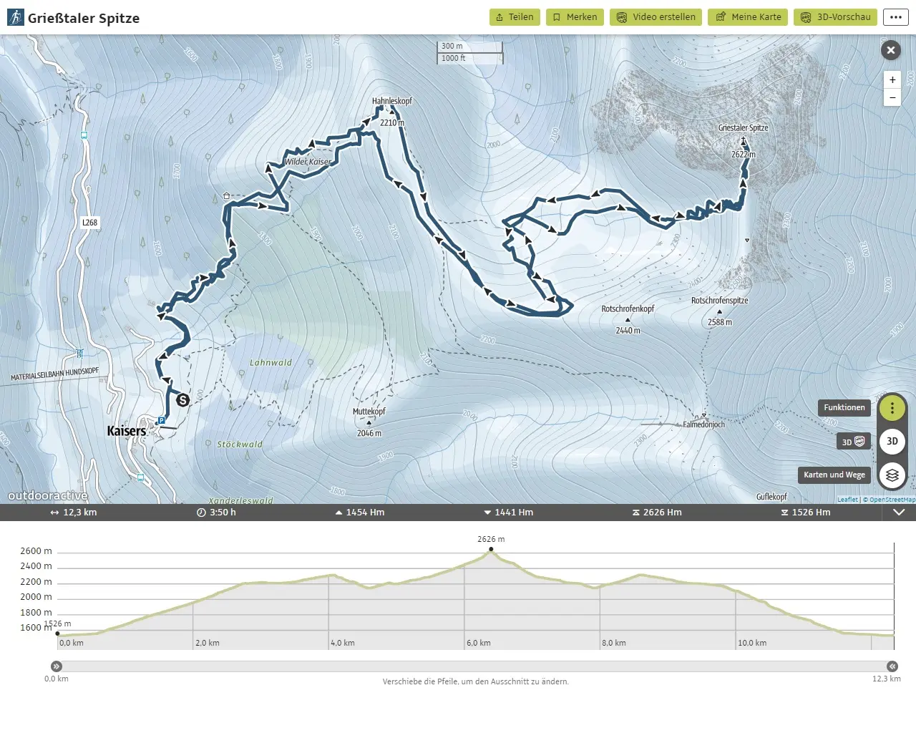Open Meine Karte from the toolbar

pos(748,17)
